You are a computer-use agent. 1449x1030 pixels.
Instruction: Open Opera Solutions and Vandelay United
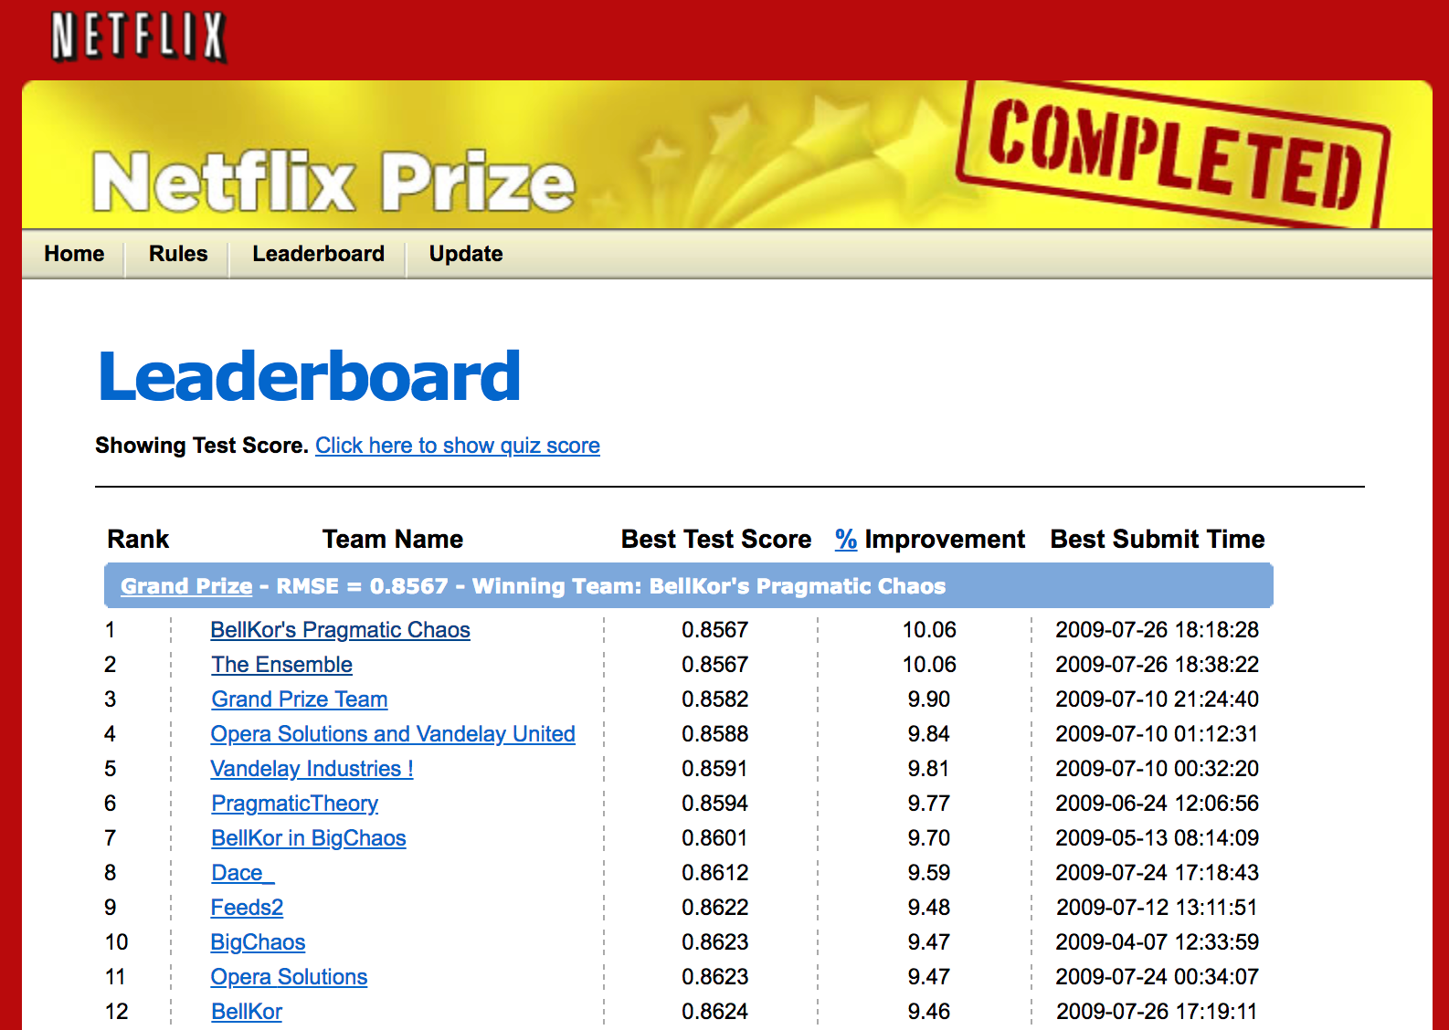coord(393,734)
